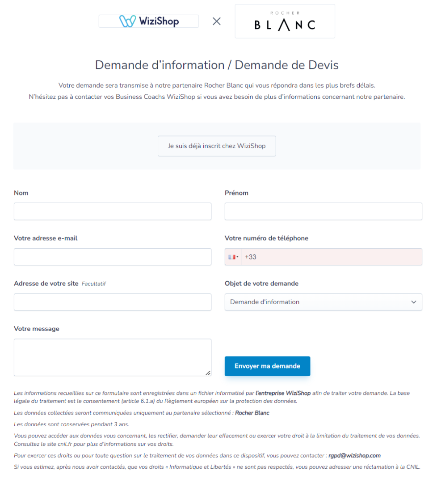This screenshot has width=437, height=483.
Task: Click the Adresse de votre site field
Action: coord(113,302)
